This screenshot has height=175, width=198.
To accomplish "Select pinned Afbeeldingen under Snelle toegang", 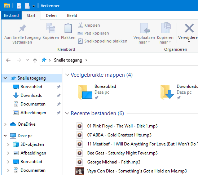I will pyautogui.click(x=33, y=113).
